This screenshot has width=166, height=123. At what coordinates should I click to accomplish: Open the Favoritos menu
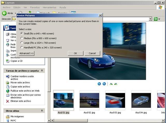click(x=35, y=7)
